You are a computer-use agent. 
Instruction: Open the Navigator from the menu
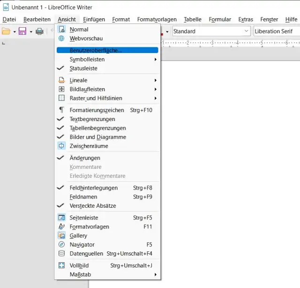(x=82, y=244)
